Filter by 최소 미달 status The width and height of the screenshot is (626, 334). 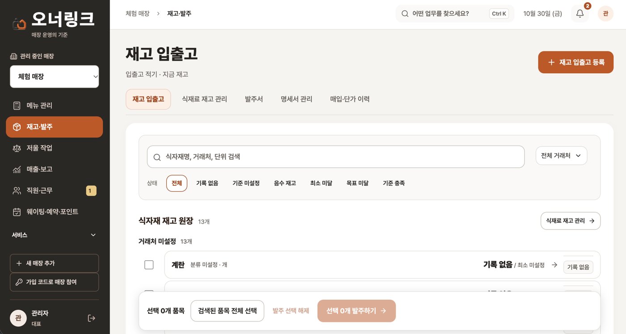point(321,183)
